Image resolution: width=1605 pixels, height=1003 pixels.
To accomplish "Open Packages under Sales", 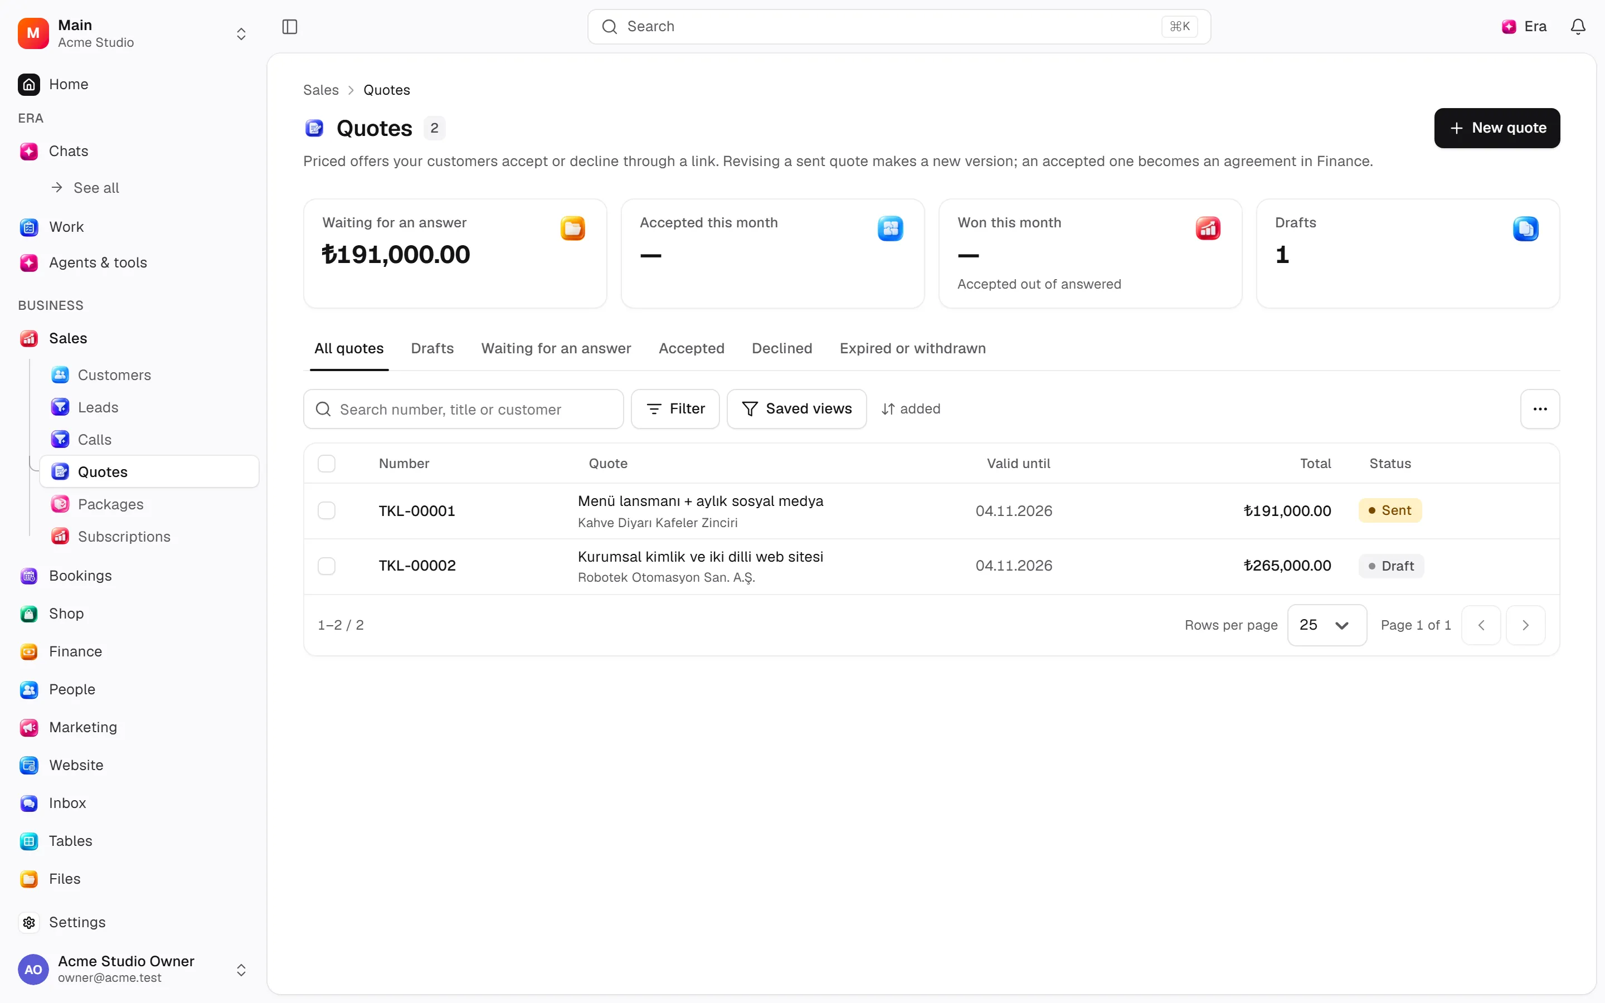I will coord(111,504).
